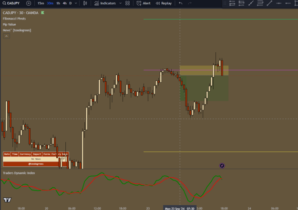The height and width of the screenshot is (210, 298).
Task: Select the Horizontal Line drawing tool
Action: pos(278,3)
